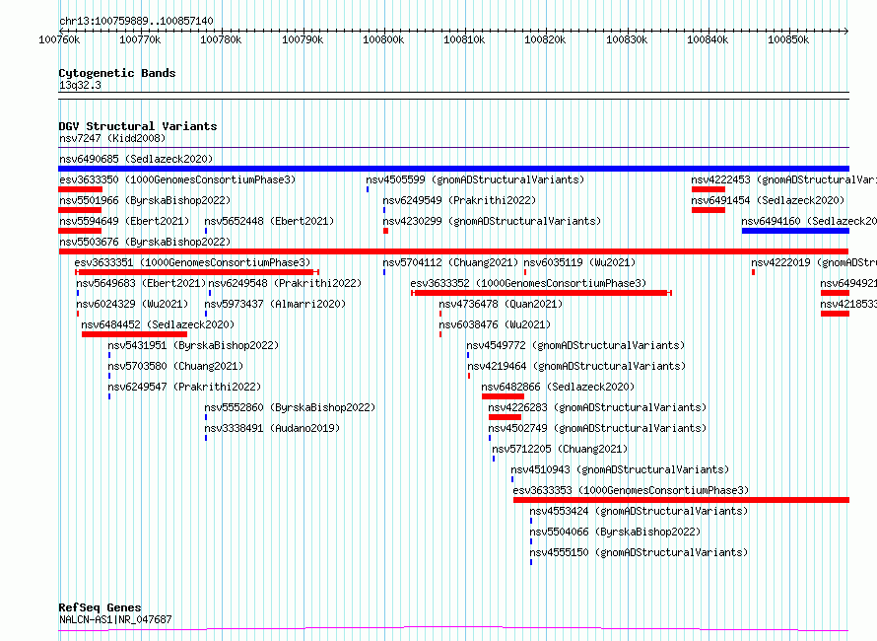
Task: Select nsv6491454 (Sedlazeck2020) label
Action: pos(768,200)
